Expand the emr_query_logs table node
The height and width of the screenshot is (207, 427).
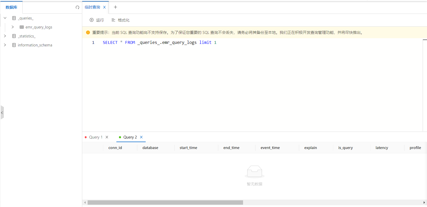click(x=13, y=27)
